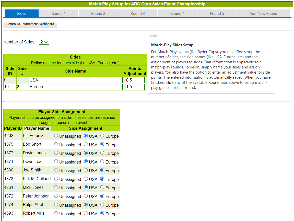Set Robert Mills to Unassigned
This screenshot has height=221, width=294.
coord(56,213)
